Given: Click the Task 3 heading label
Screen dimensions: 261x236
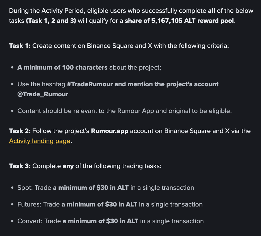Looking at the screenshot, I should [x=20, y=166].
